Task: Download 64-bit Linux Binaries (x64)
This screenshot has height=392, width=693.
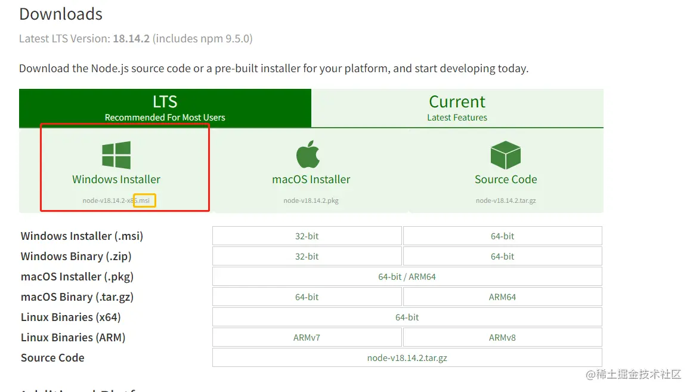Action: point(407,317)
